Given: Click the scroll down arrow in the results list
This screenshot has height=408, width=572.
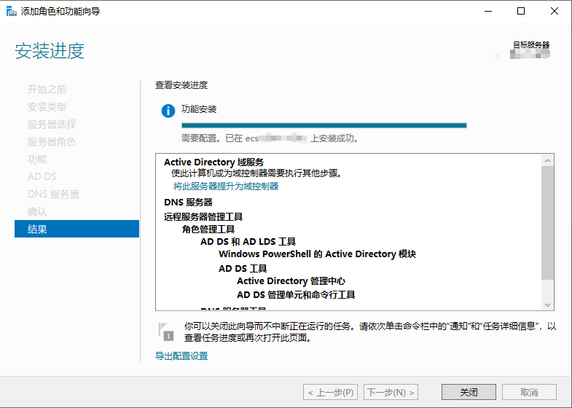Looking at the screenshot, I should [x=547, y=305].
